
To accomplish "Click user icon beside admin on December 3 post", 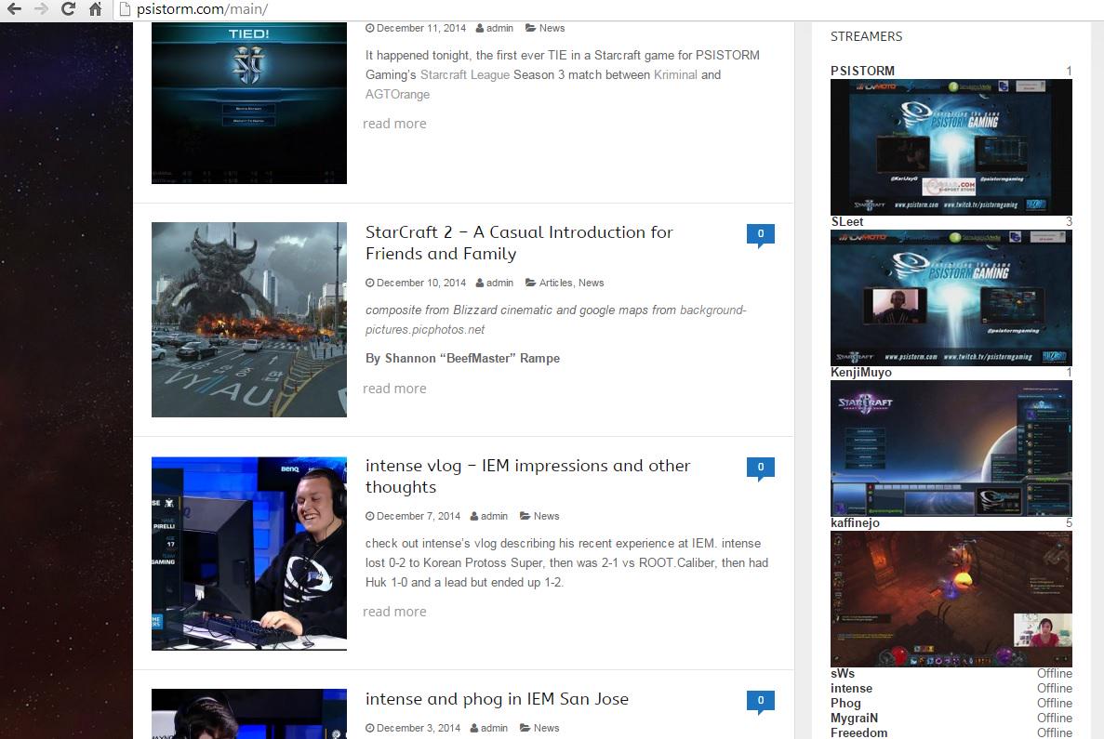I will (473, 728).
